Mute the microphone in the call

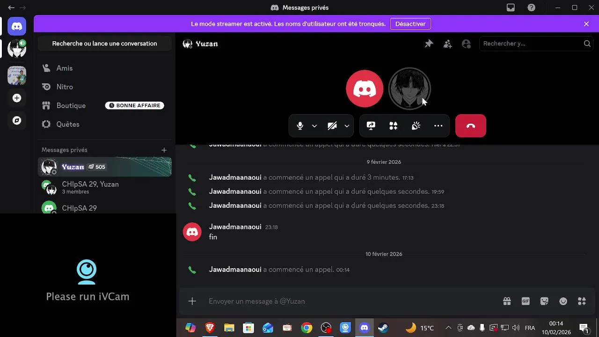pyautogui.click(x=300, y=126)
